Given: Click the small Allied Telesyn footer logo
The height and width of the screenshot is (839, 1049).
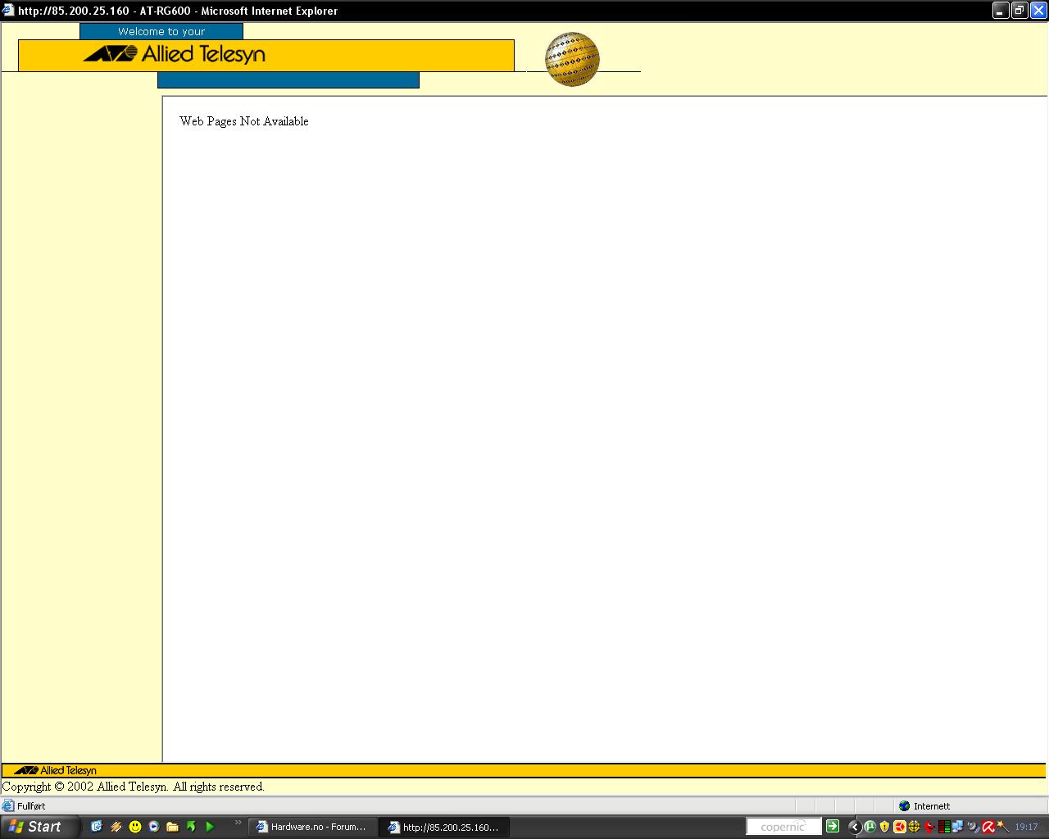Looking at the screenshot, I should (55, 770).
